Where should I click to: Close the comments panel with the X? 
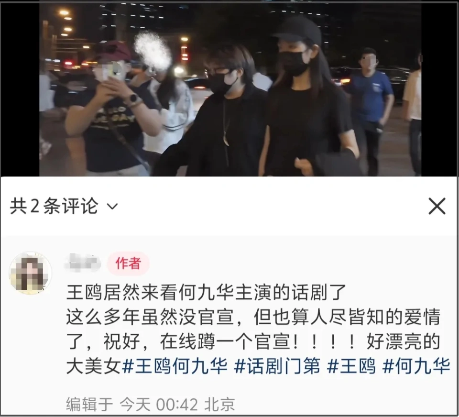(437, 206)
